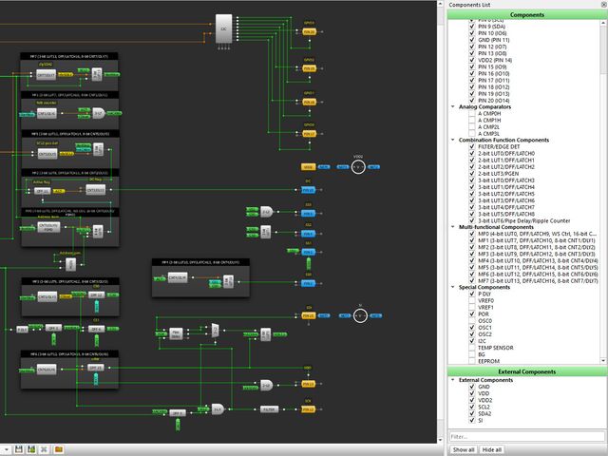
Task: Toggle the external SCL2 component checkbox
Action: click(472, 407)
